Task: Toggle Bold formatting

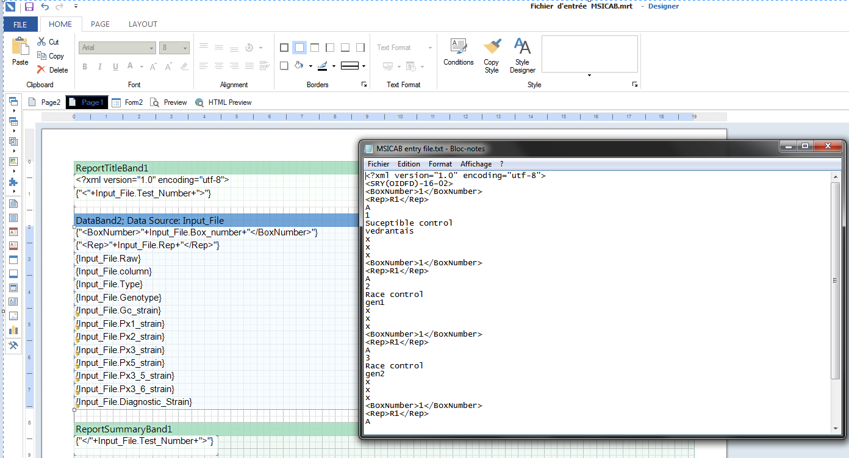Action: pos(85,66)
